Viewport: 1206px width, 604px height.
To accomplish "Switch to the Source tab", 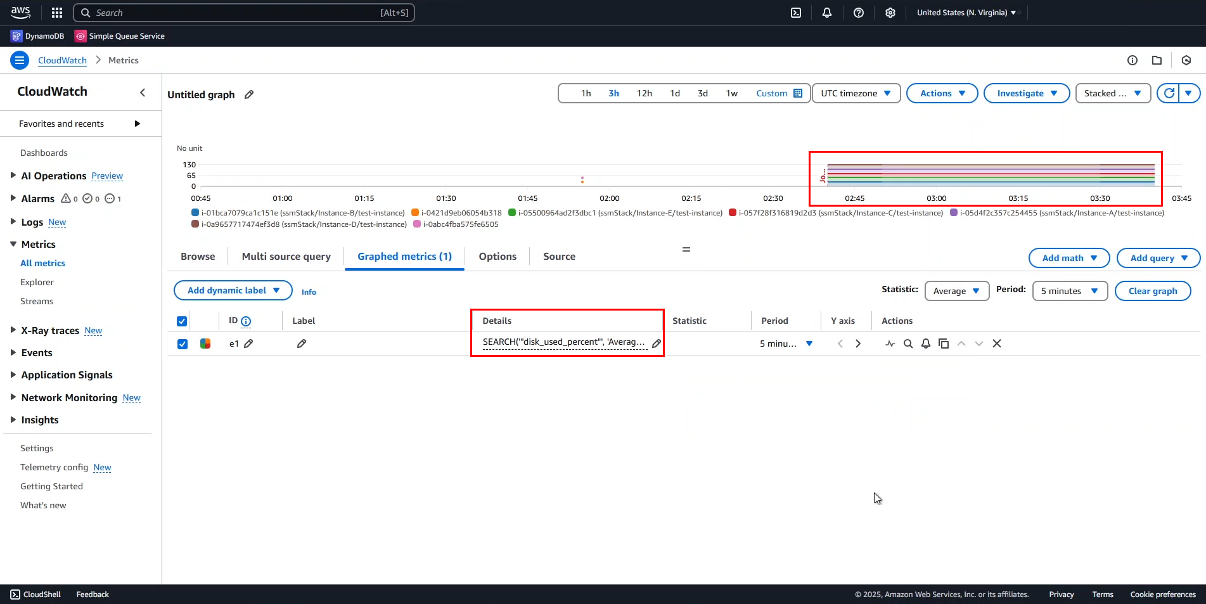I will (559, 257).
